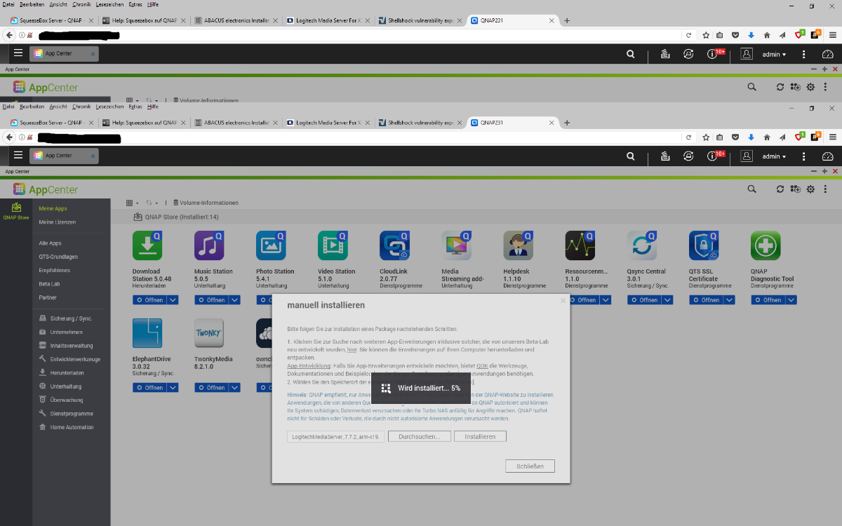
Task: Click the Download Station app icon
Action: pos(147,245)
